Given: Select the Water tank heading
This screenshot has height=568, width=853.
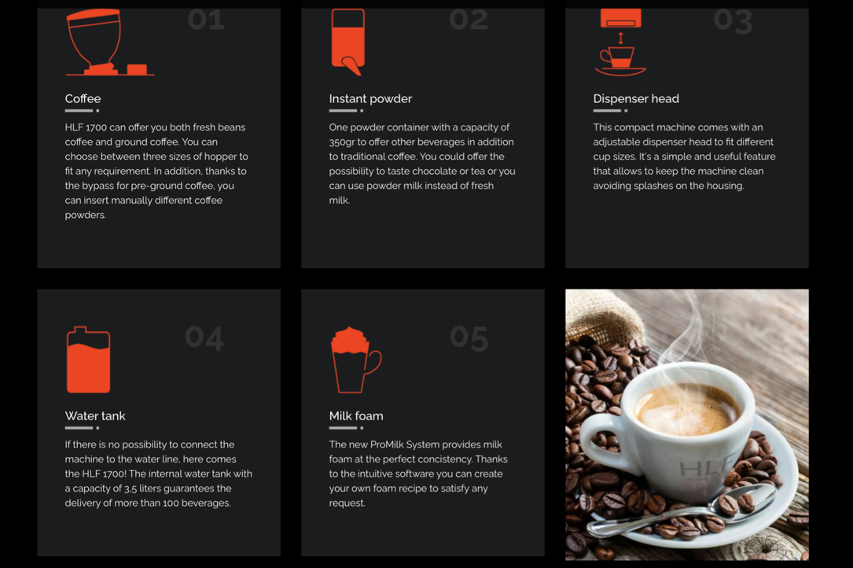Looking at the screenshot, I should click(x=95, y=416).
